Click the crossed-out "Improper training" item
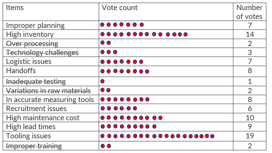The width and height of the screenshot is (272, 153). tap(34, 146)
